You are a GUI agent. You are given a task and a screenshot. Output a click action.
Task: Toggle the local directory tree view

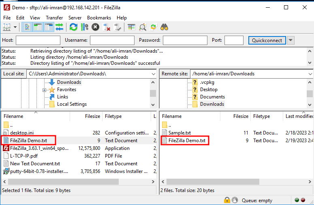coord(38,27)
